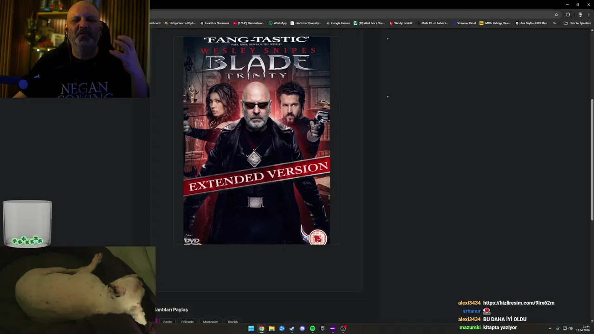
Task: Click the purple NEXT taskbar icon
Action: coord(333,328)
